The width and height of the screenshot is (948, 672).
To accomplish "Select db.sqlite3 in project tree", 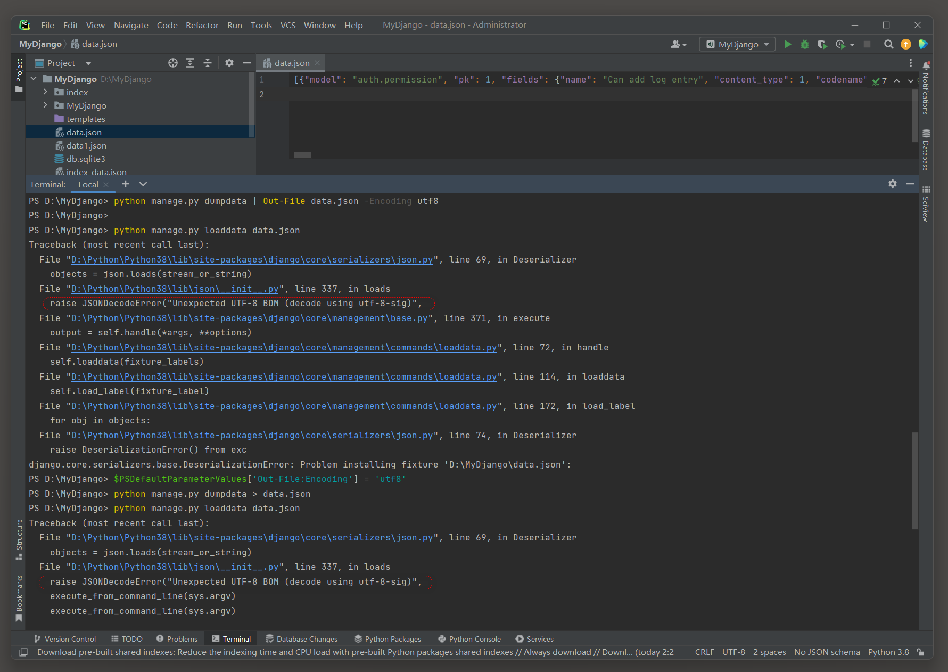I will (x=86, y=159).
